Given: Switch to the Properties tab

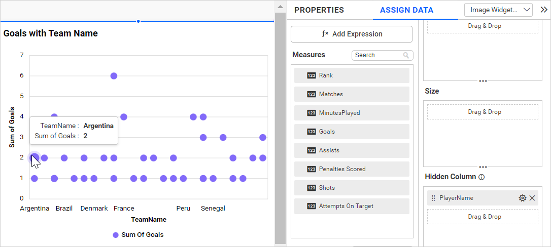Looking at the screenshot, I should point(319,10).
